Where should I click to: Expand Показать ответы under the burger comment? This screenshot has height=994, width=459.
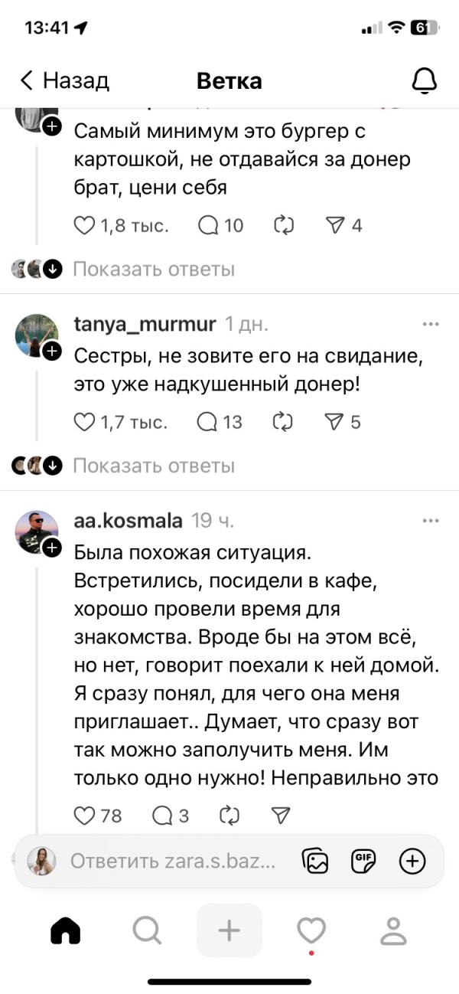pos(154,269)
